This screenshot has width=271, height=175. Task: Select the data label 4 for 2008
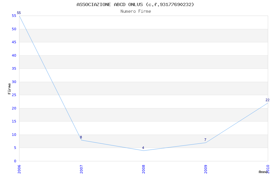[143, 148]
